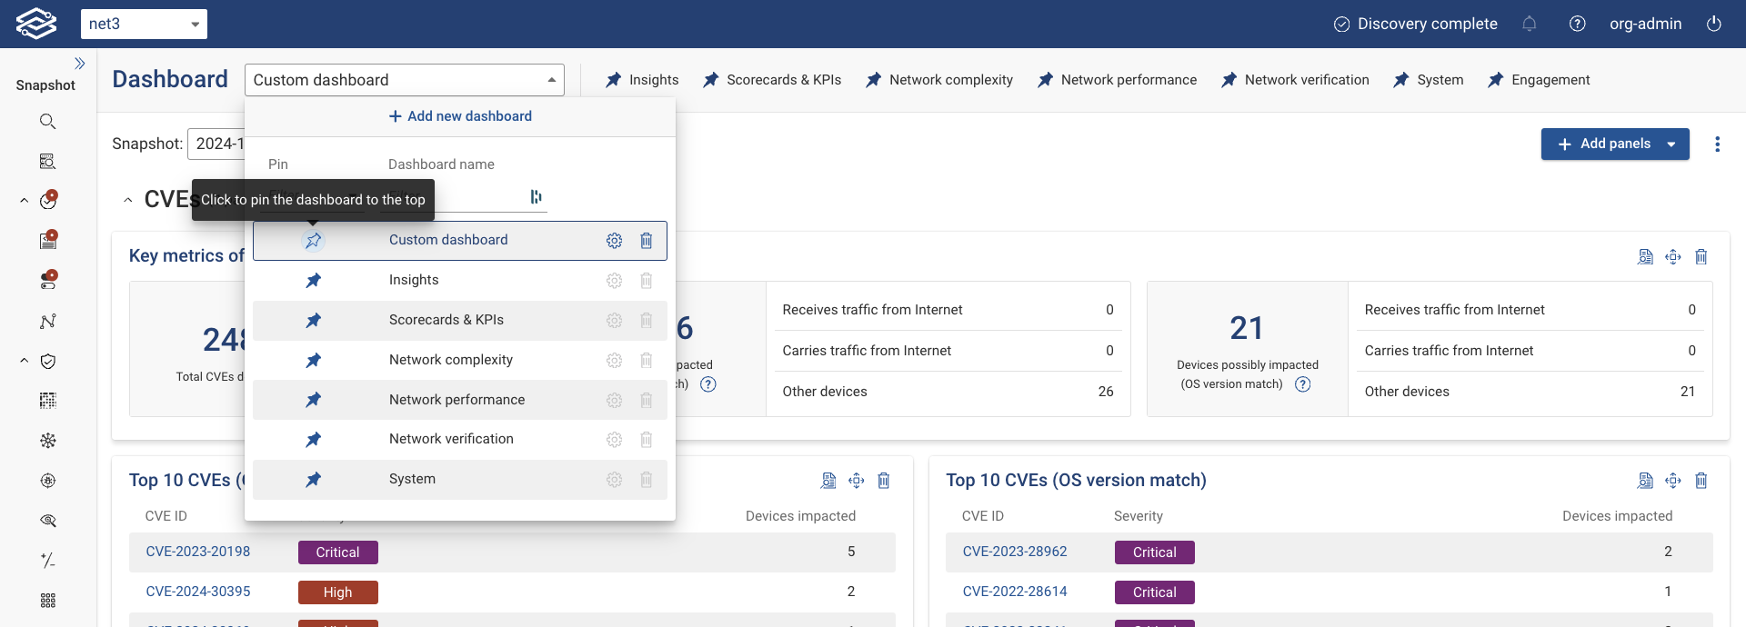The height and width of the screenshot is (627, 1746).
Task: Pin the Custom dashboard to top
Action: click(314, 241)
